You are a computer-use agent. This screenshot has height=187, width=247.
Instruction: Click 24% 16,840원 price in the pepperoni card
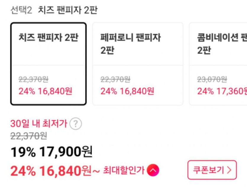[127, 91]
